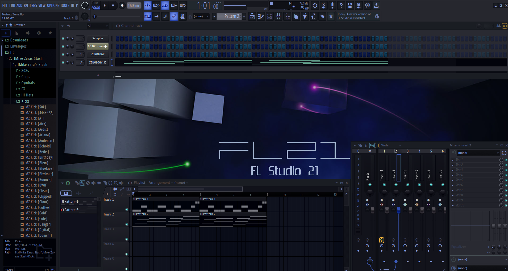Click the Play transport button
Screen dimensions: 508x271
pyautogui.click(x=105, y=5)
